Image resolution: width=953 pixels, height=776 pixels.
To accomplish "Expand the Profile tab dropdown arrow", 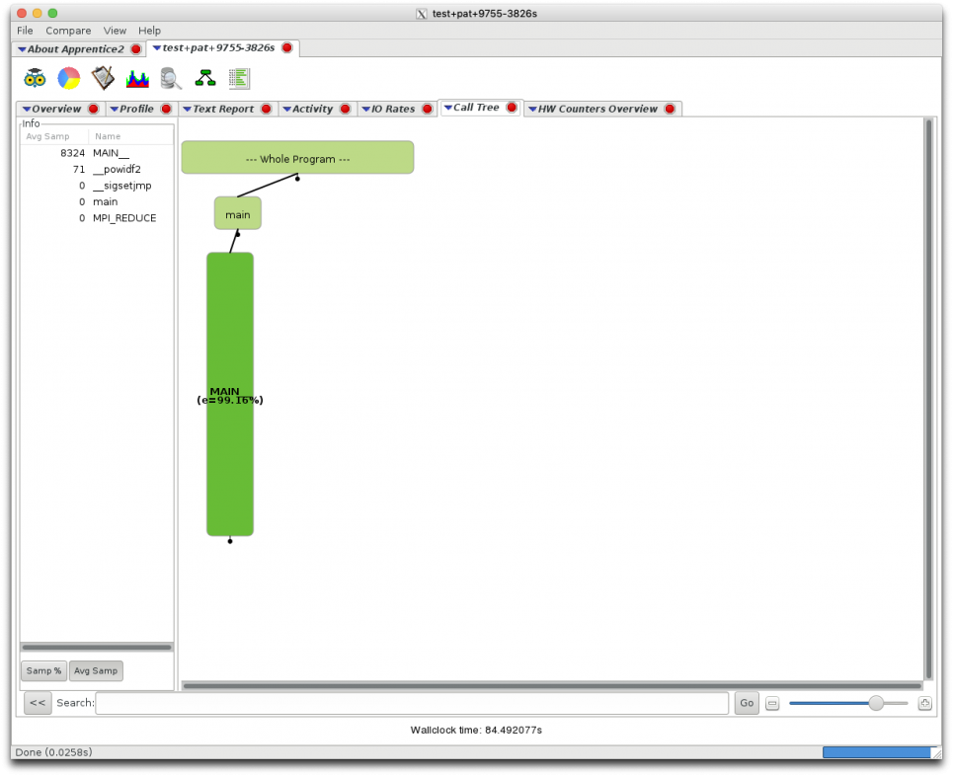I will click(114, 109).
